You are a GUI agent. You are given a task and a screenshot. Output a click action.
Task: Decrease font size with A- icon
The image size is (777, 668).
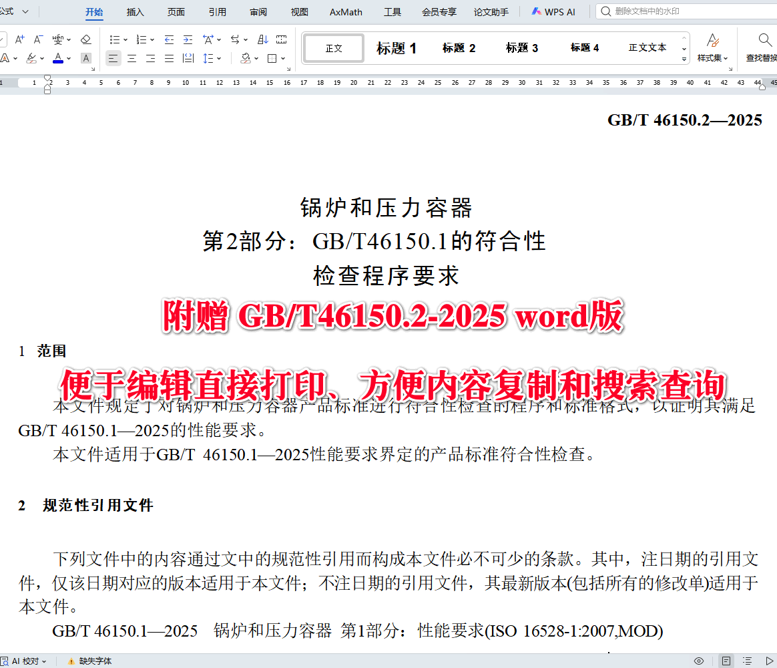[38, 39]
